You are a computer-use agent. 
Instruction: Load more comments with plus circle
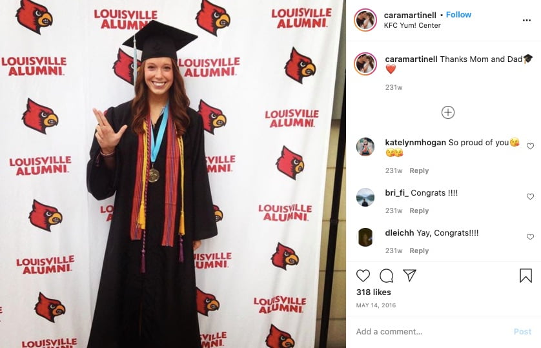pos(448,112)
